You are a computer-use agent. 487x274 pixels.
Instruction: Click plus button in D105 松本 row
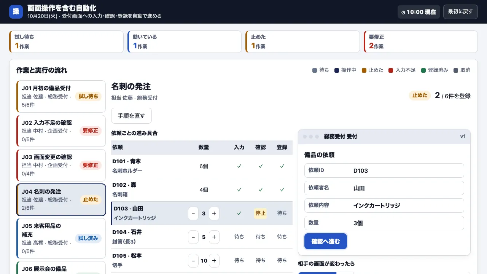pyautogui.click(x=214, y=261)
